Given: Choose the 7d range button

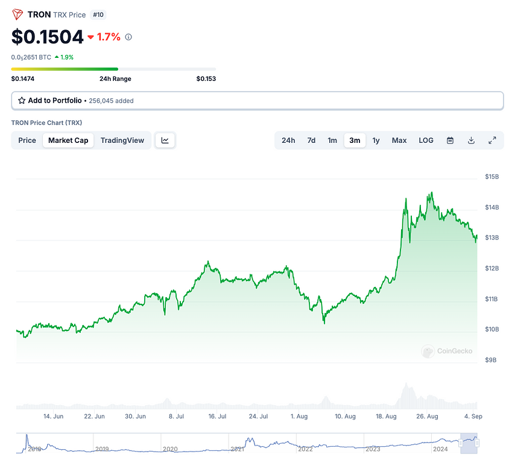Looking at the screenshot, I should 311,140.
